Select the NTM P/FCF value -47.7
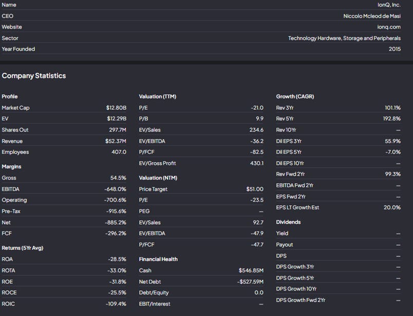 [x=257, y=245]
